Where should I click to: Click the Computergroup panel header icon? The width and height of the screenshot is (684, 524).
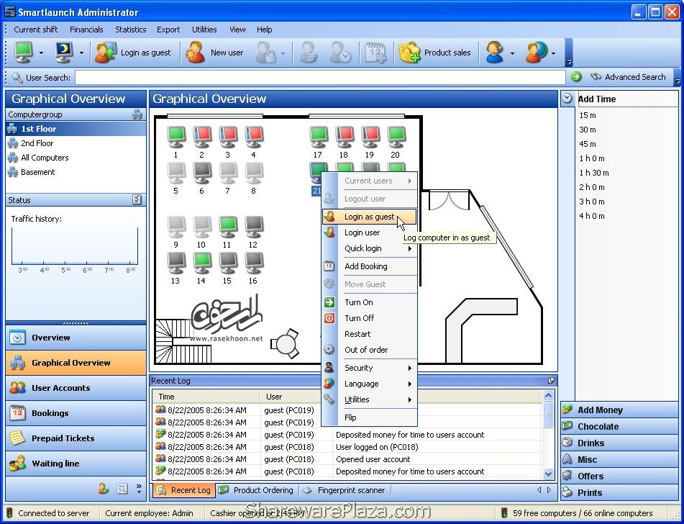pos(137,114)
